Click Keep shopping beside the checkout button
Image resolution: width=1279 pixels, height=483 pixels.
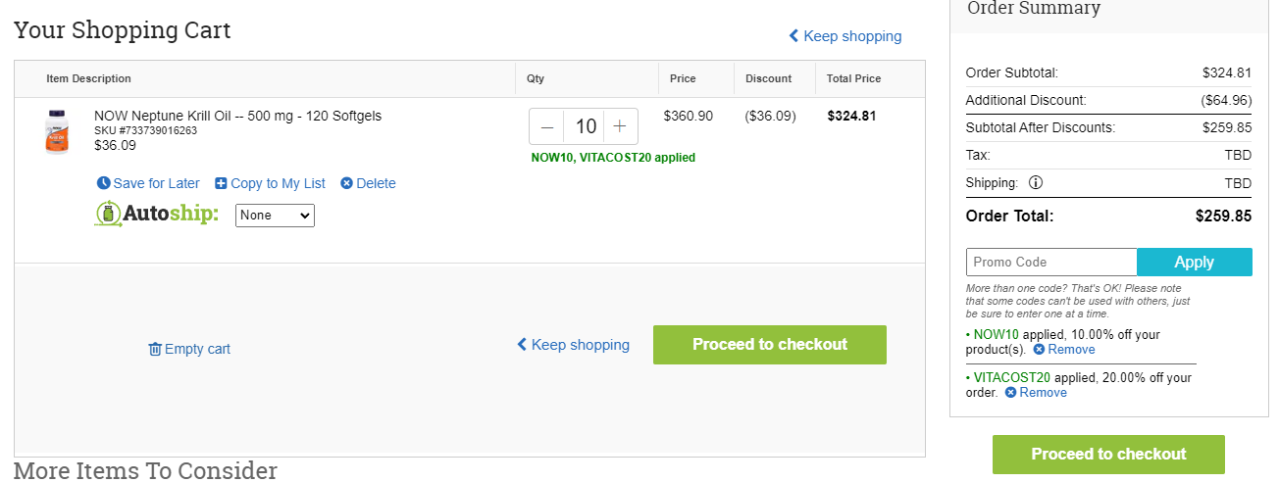[x=573, y=345]
